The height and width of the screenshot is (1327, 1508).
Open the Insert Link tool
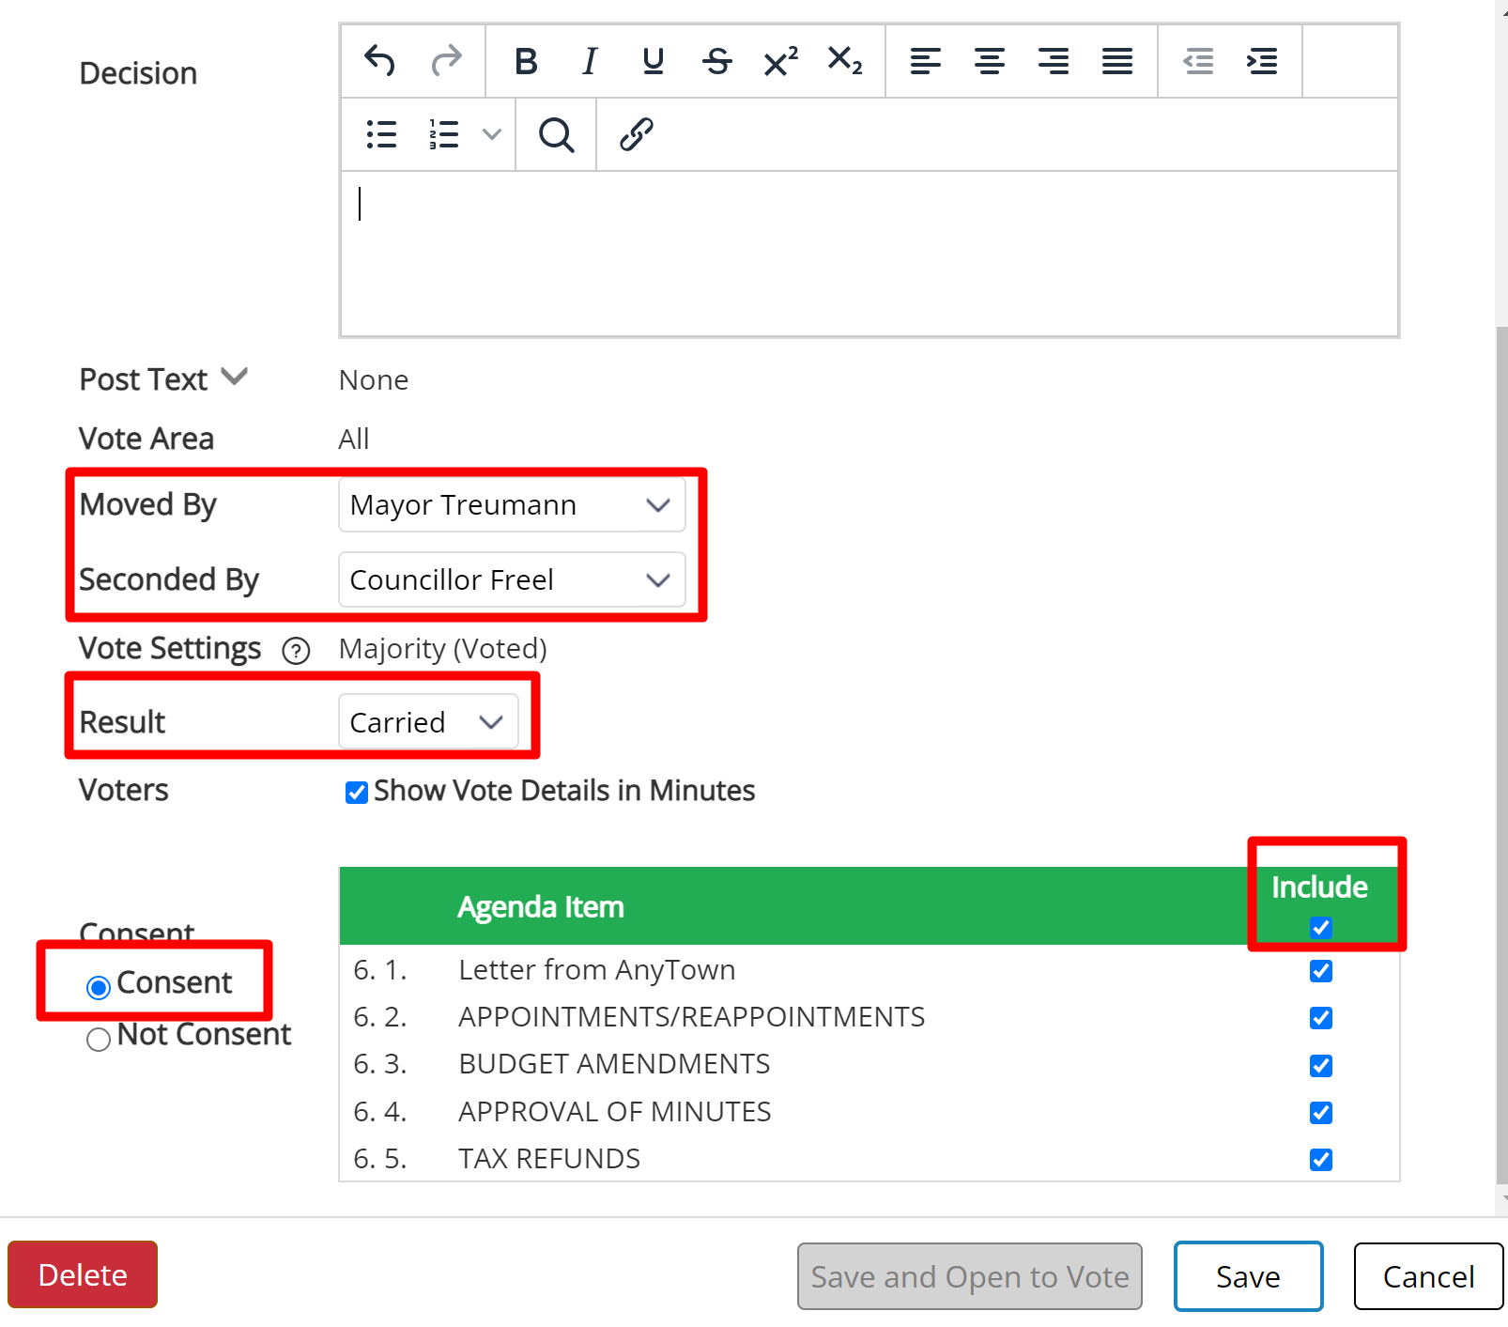pyautogui.click(x=636, y=134)
